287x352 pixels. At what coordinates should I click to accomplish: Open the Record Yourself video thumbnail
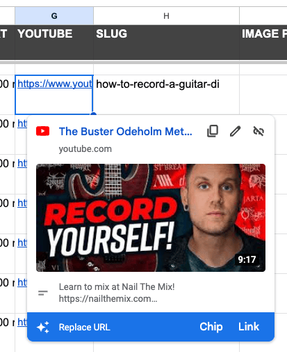click(151, 217)
